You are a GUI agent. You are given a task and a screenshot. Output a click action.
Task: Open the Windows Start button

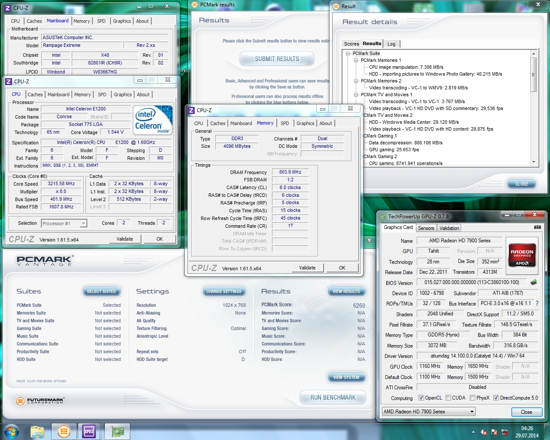[12, 431]
